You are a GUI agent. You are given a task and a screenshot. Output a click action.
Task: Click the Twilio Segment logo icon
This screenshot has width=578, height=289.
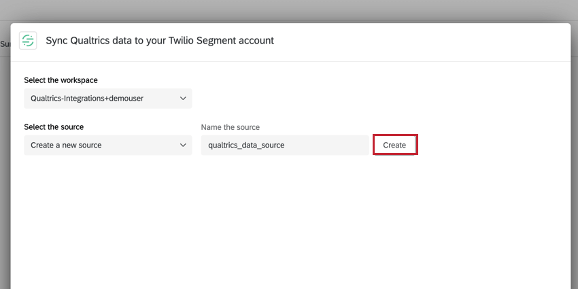[x=28, y=40]
